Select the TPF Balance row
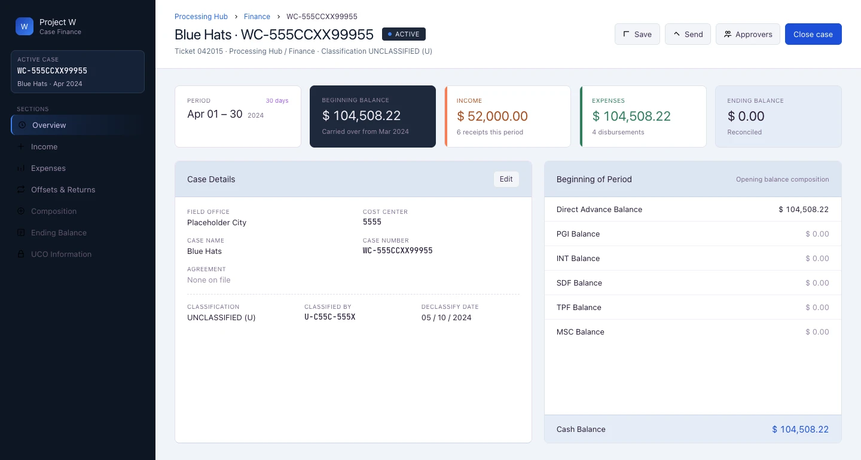 click(693, 308)
